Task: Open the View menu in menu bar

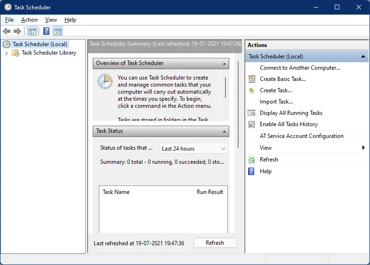Action: coord(51,20)
